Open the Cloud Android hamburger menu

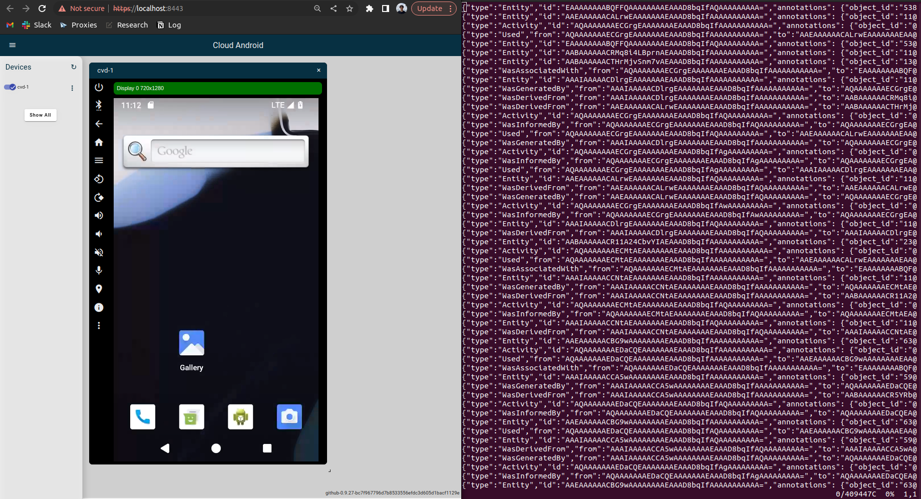(x=13, y=45)
